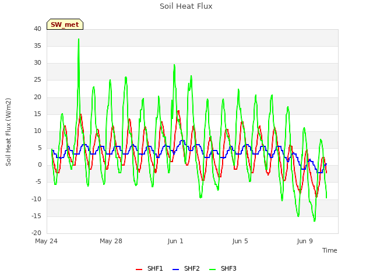
Task: Click the May 28 x-axis tick label
Action: pos(111,241)
